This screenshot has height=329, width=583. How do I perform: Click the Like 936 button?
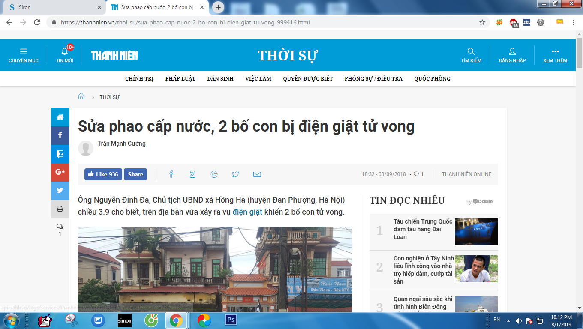pos(103,174)
